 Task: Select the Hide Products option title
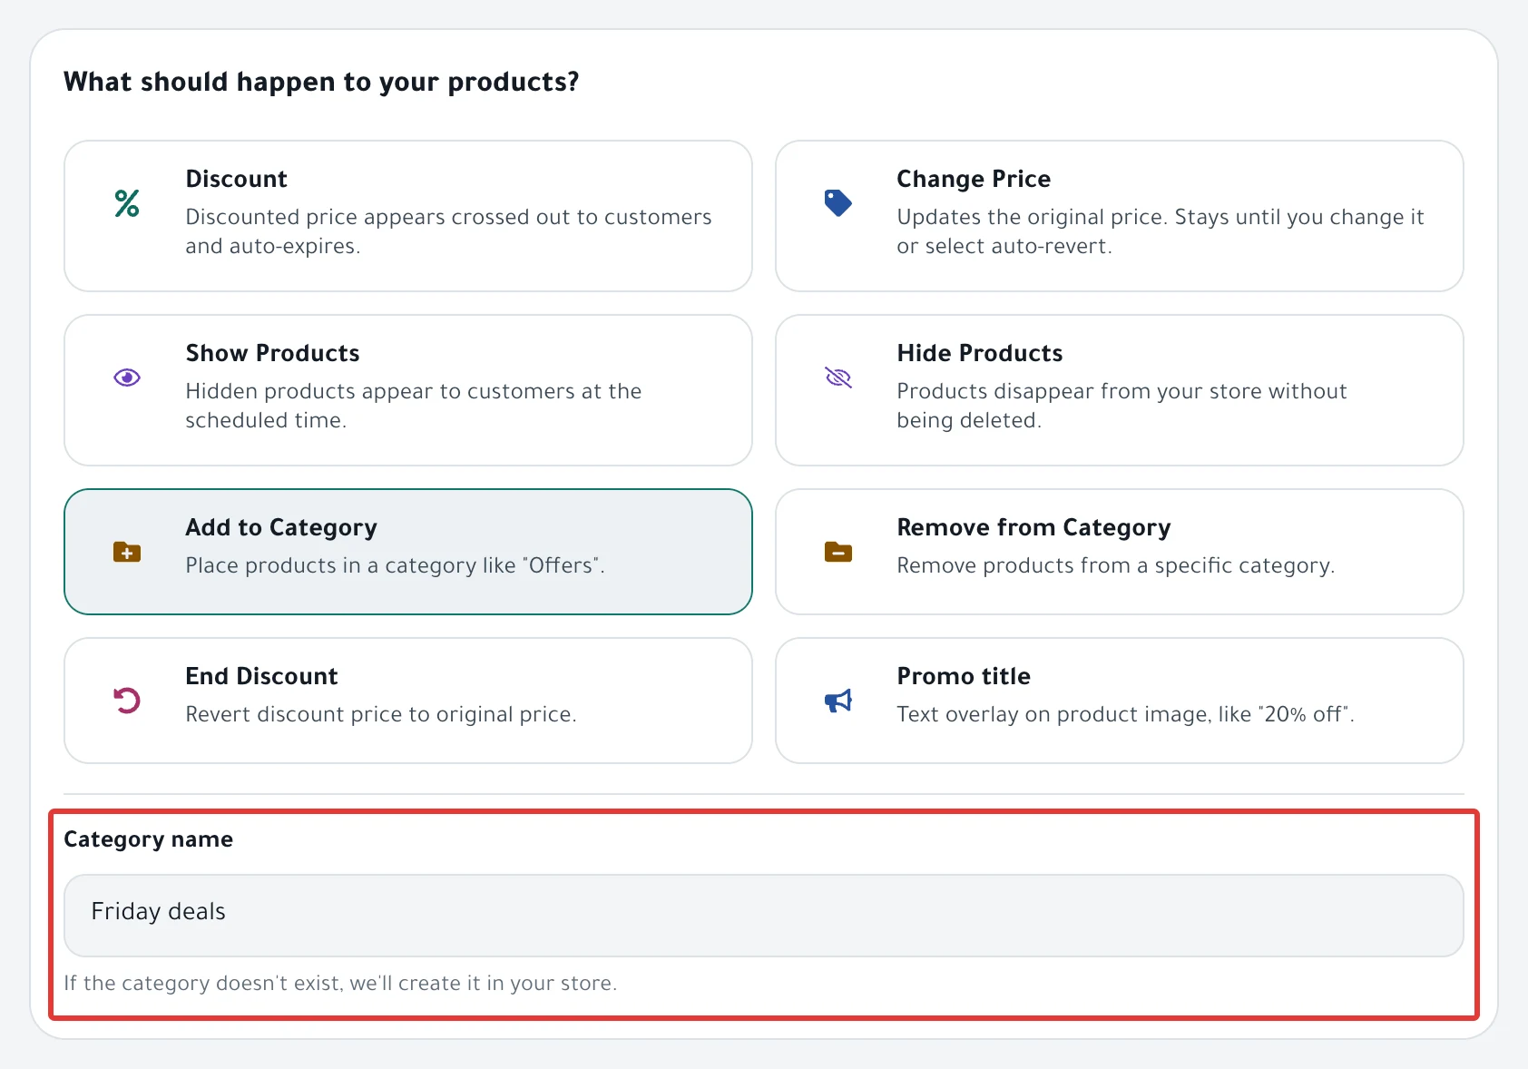[980, 353]
